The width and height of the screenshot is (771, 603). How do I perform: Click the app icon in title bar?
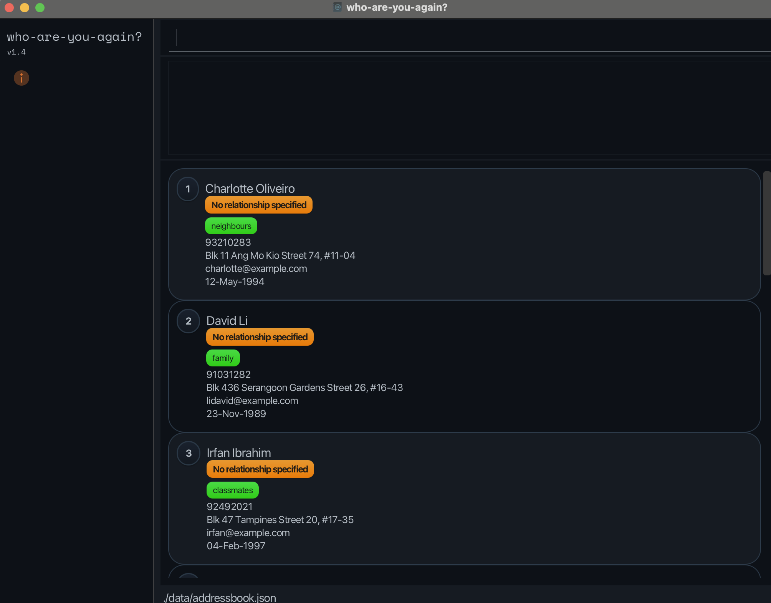pos(338,7)
